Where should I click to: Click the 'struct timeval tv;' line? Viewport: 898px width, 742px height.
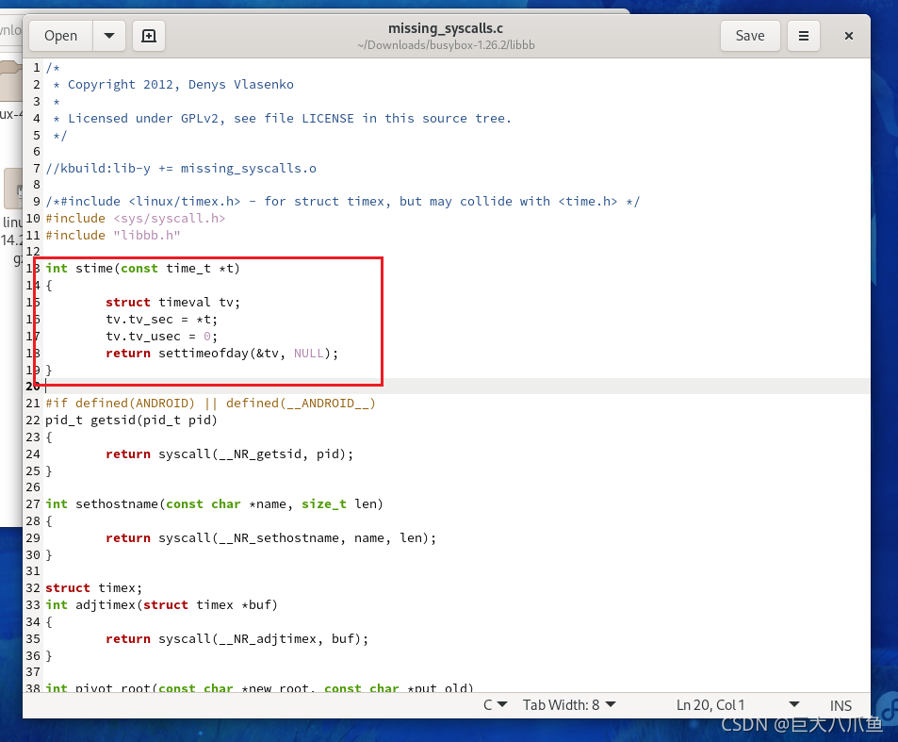click(172, 302)
